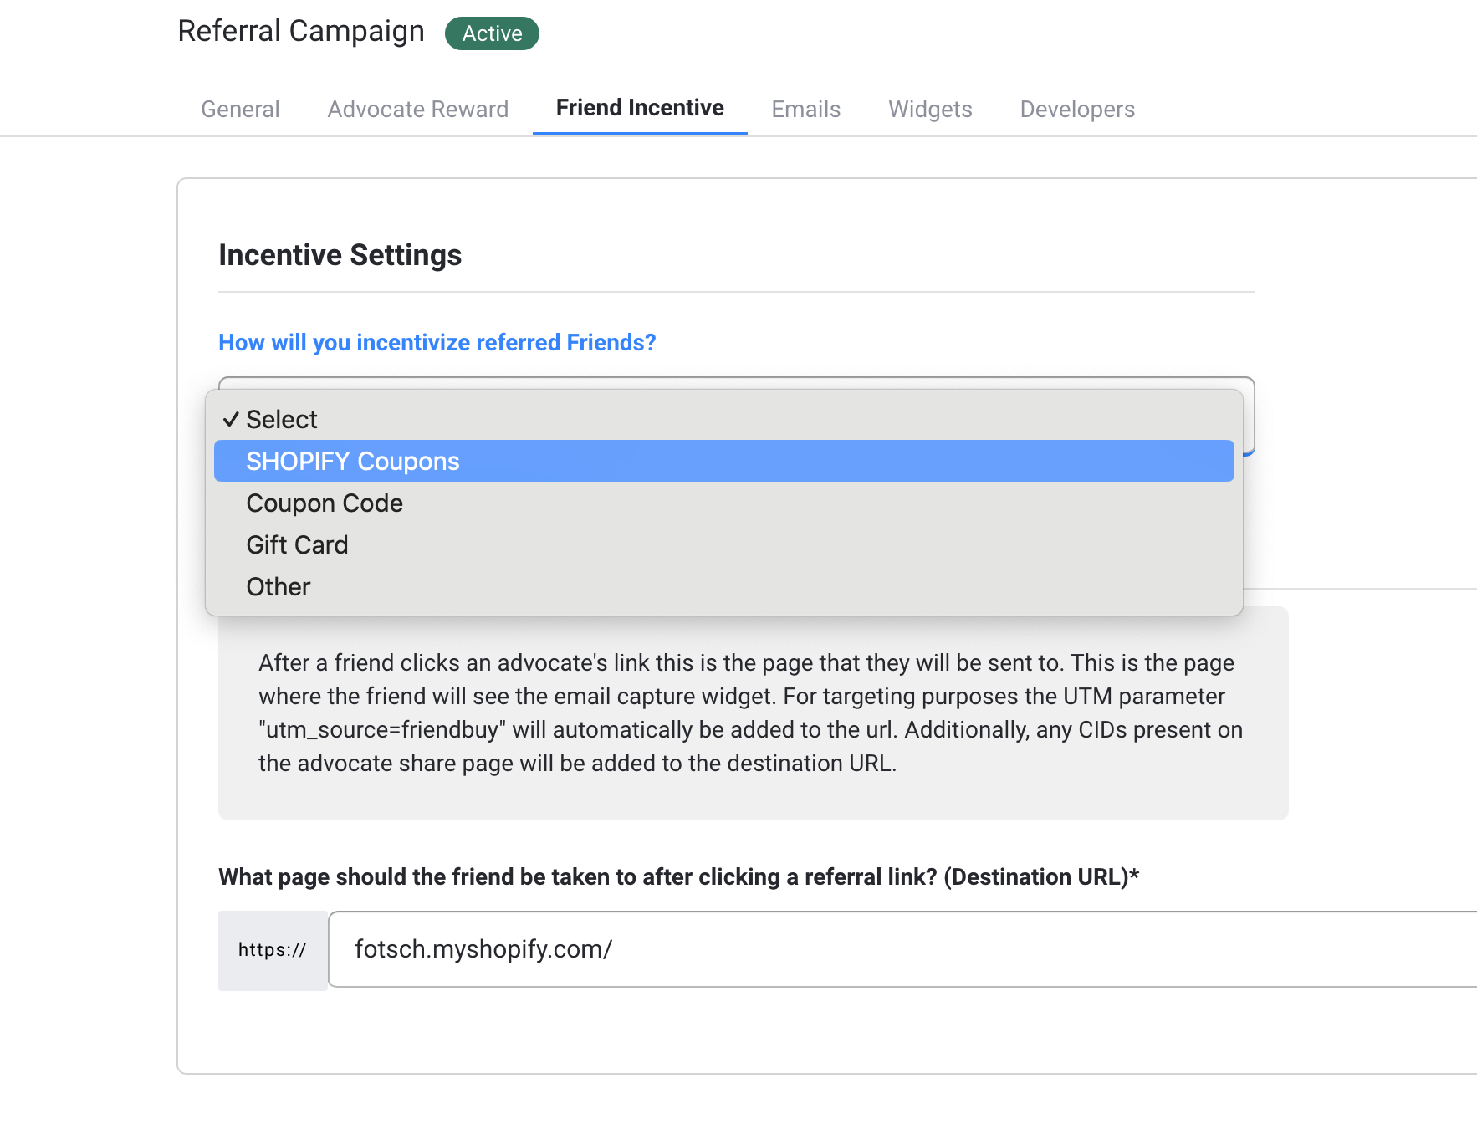This screenshot has height=1129, width=1477.
Task: Pick Gift Card from the incentive list
Action: point(724,544)
